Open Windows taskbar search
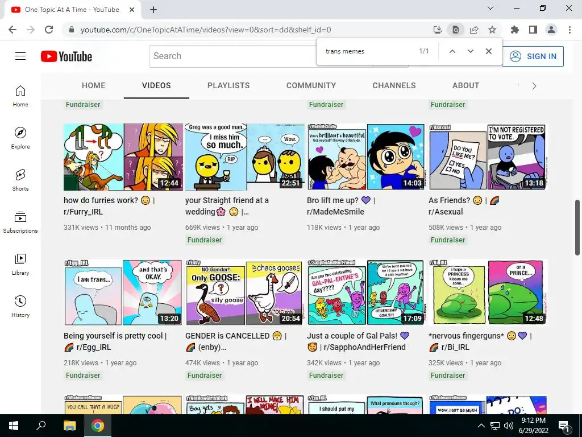This screenshot has width=582, height=437. click(x=41, y=426)
